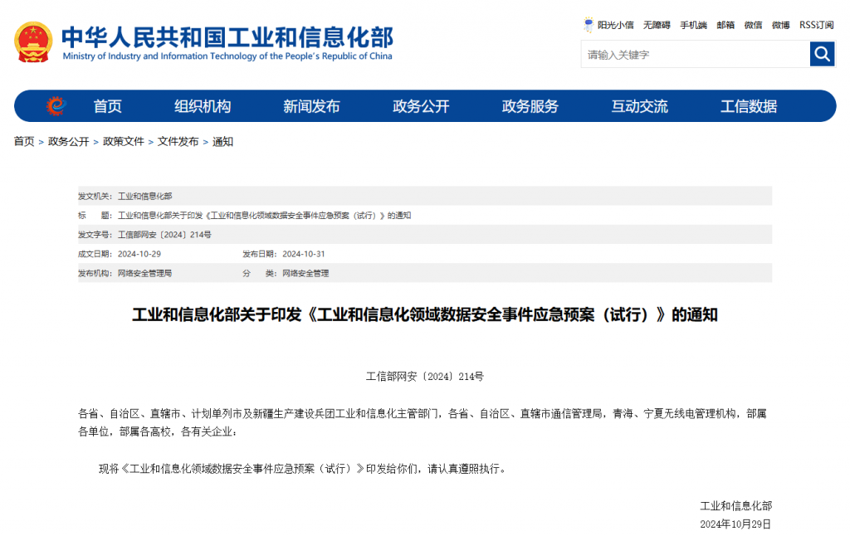Open the 工信数据 section

point(748,106)
